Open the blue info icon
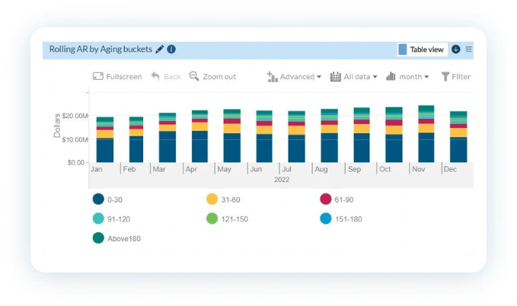Image resolution: width=517 pixels, height=306 pixels. point(171,49)
